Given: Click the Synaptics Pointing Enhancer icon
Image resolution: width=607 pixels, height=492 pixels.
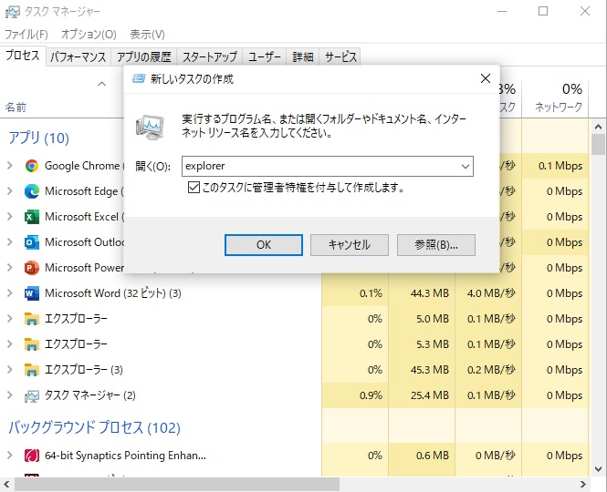Looking at the screenshot, I should 32,456.
